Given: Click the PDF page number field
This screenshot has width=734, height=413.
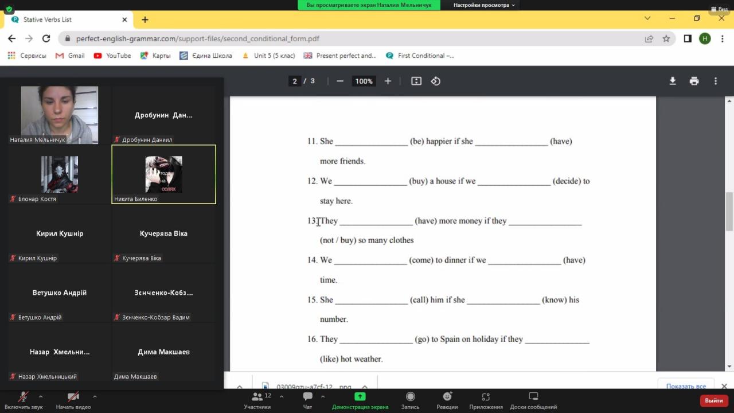Looking at the screenshot, I should (x=295, y=81).
